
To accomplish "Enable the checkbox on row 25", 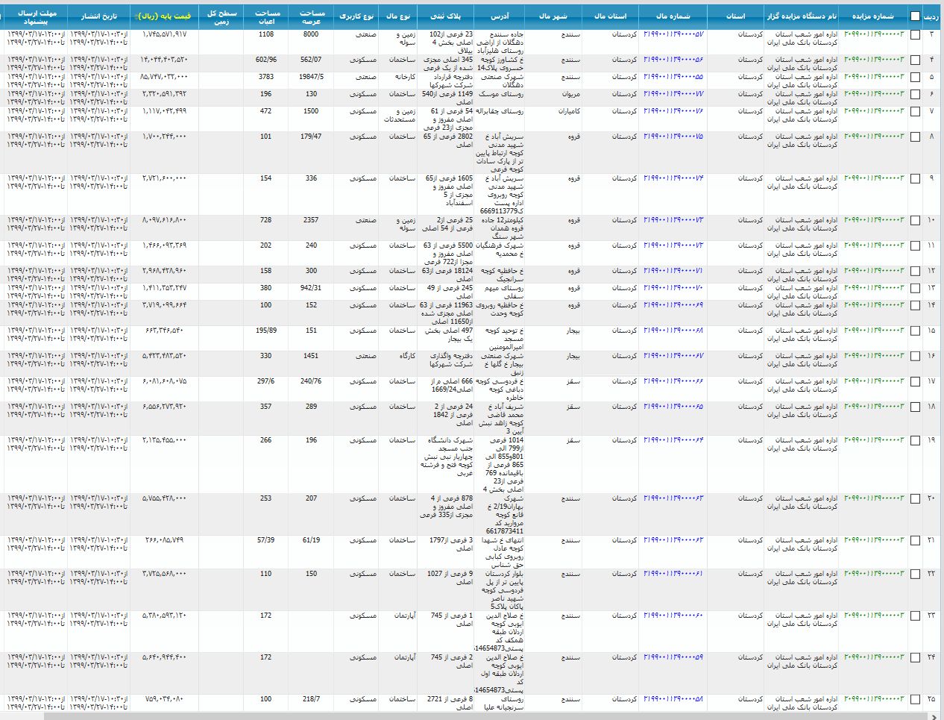I will click(x=915, y=700).
